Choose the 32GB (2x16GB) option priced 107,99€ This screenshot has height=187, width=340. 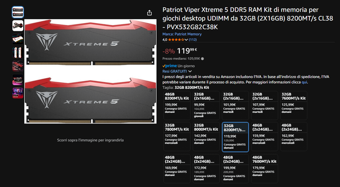pos(264,105)
